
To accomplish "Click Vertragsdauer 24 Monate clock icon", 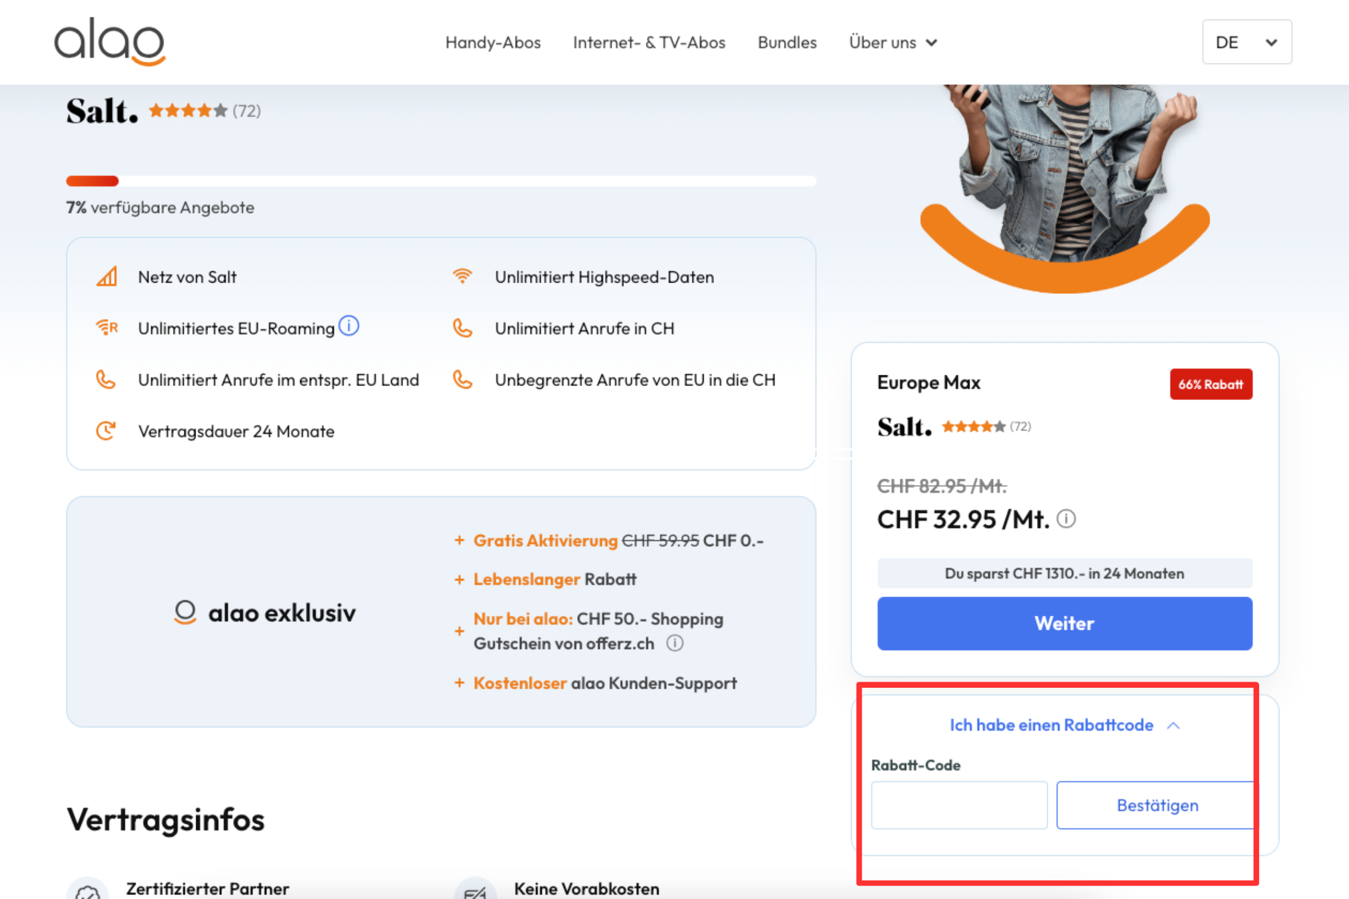I will (x=106, y=430).
